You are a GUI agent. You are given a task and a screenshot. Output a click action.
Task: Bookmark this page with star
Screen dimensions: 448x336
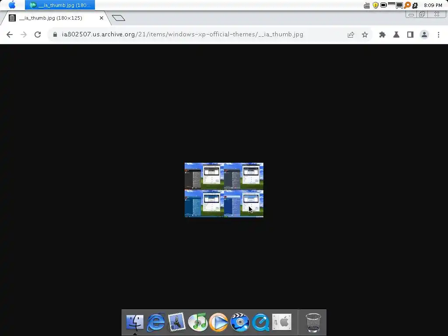pyautogui.click(x=365, y=35)
